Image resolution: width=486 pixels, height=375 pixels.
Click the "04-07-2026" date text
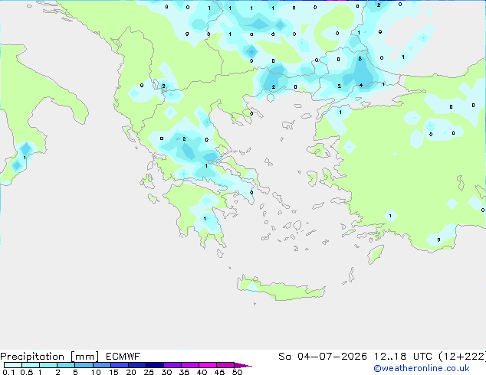point(332,357)
